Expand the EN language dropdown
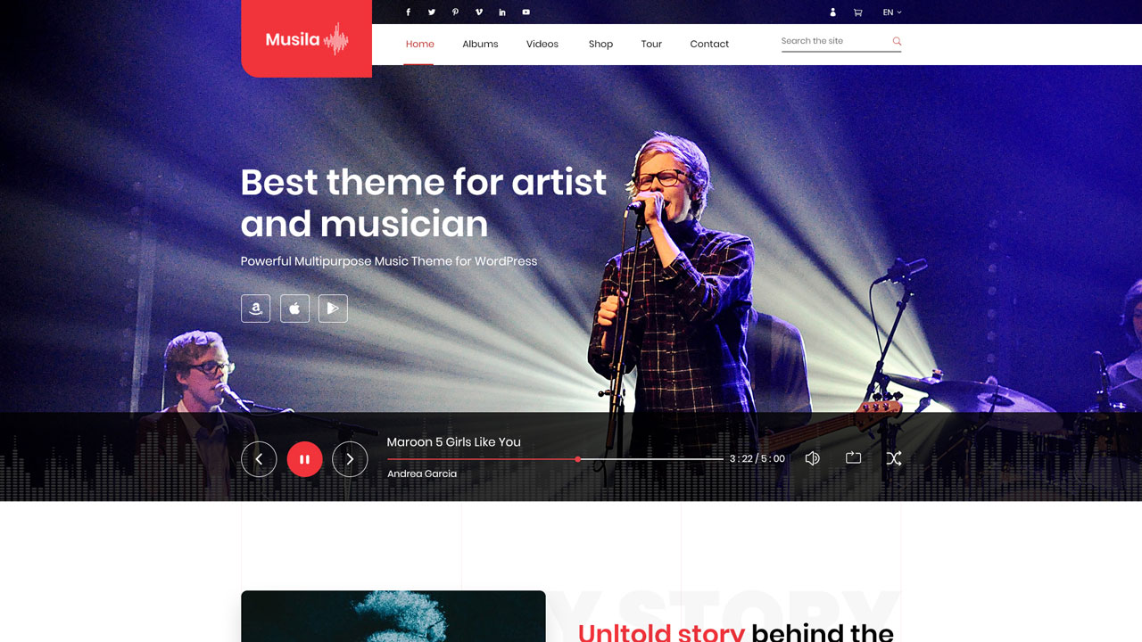 point(892,12)
